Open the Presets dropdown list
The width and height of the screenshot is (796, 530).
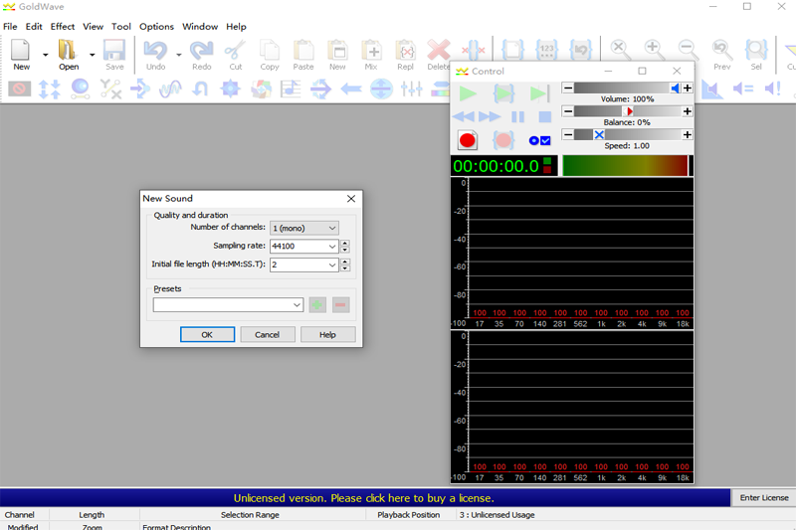[297, 305]
